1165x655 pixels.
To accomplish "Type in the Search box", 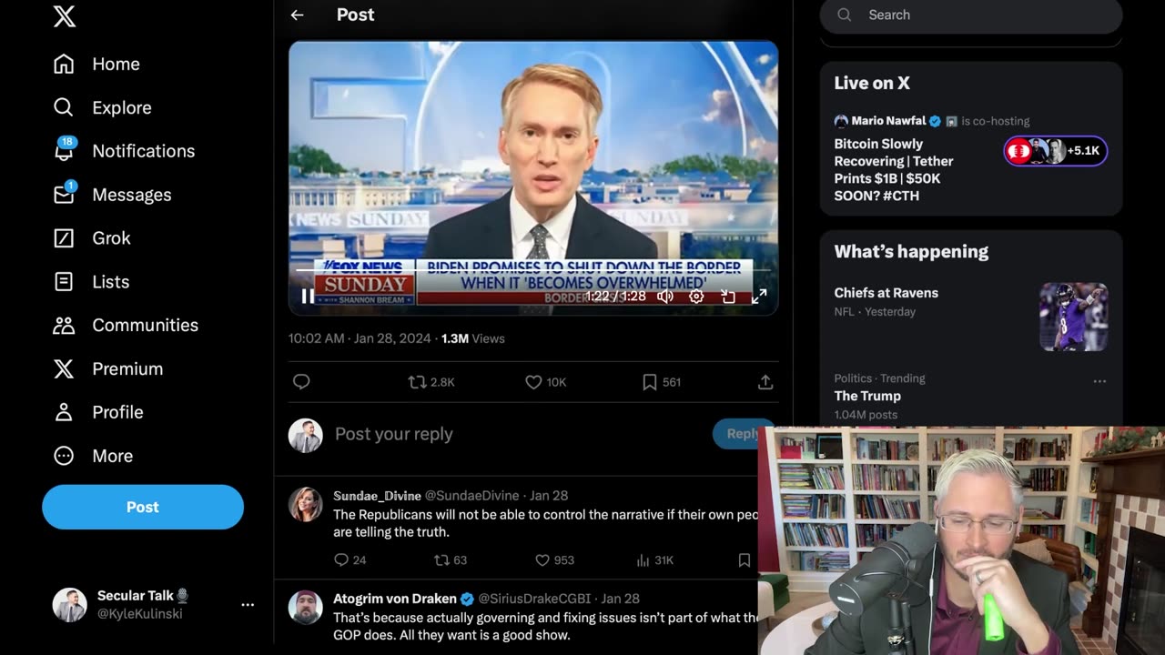I will point(983,15).
